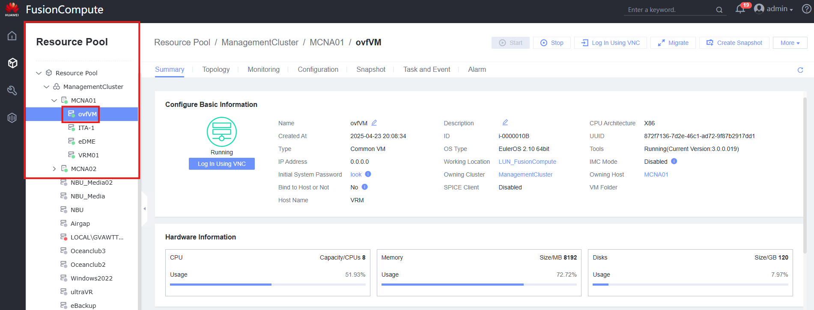Click the help question mark icon
This screenshot has width=814, height=310.
point(806,9)
